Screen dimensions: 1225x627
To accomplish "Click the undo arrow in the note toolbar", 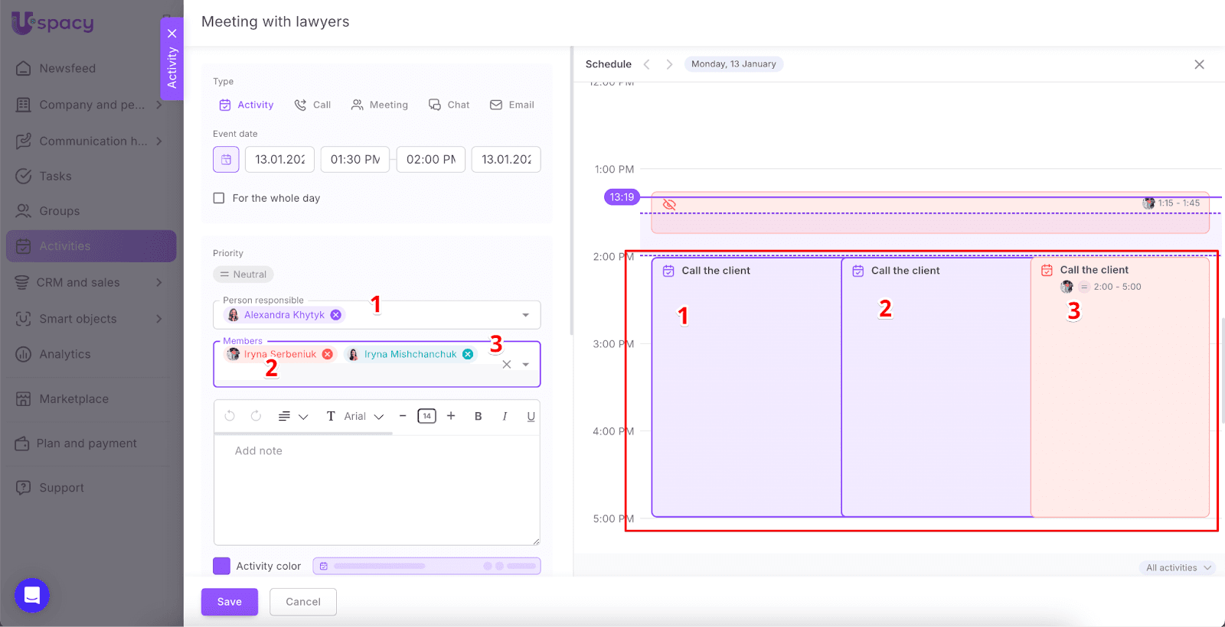I will 230,416.
